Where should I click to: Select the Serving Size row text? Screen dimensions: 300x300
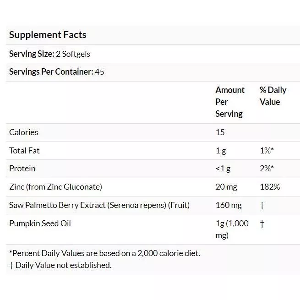point(49,54)
